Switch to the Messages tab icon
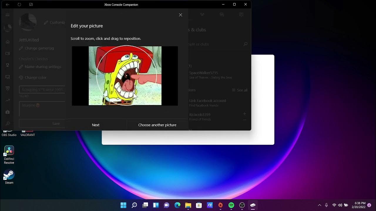This screenshot has width=376, height=211. coord(241,14)
